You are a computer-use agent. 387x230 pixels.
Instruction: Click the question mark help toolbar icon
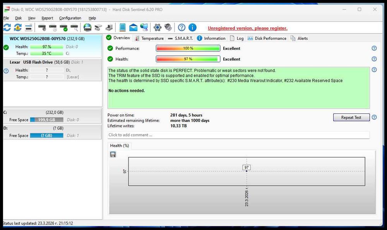point(182,27)
